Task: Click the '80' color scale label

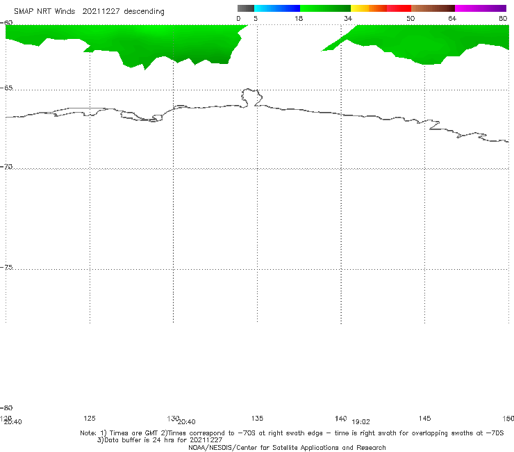Action: point(503,18)
